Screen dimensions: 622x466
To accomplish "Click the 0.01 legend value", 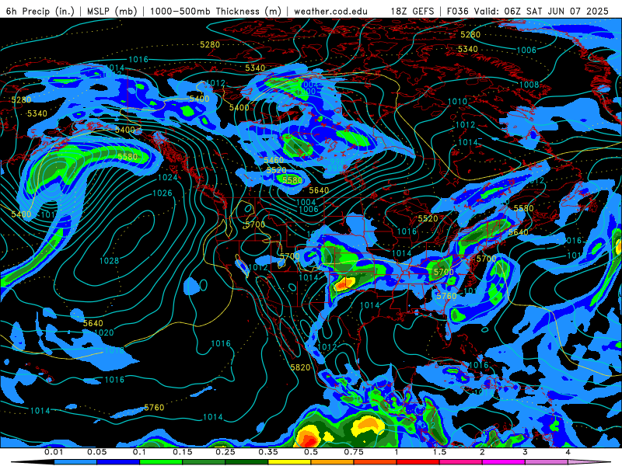I will 54,452.
